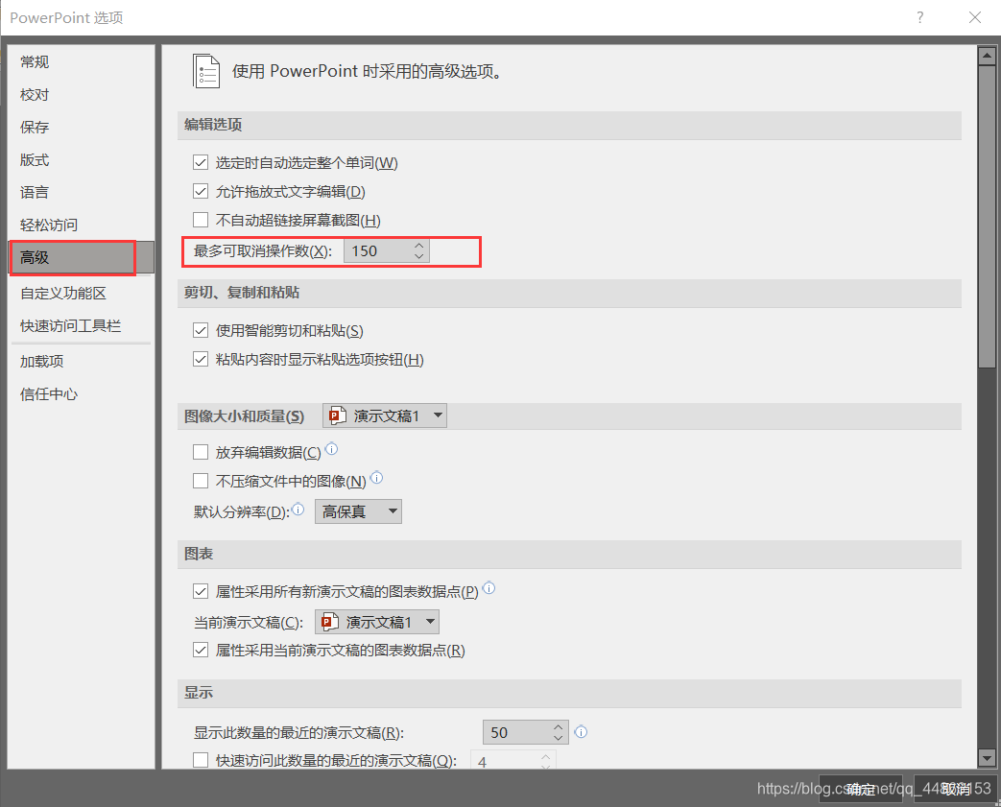Toggle 允许拖放式文字编辑 checkbox
The image size is (1001, 807).
[201, 191]
